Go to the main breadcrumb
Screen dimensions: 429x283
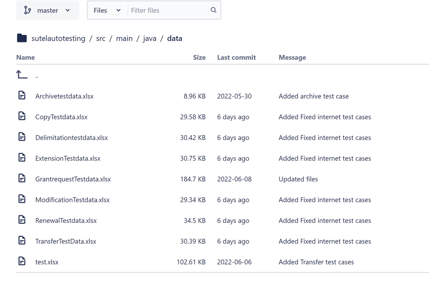click(124, 39)
